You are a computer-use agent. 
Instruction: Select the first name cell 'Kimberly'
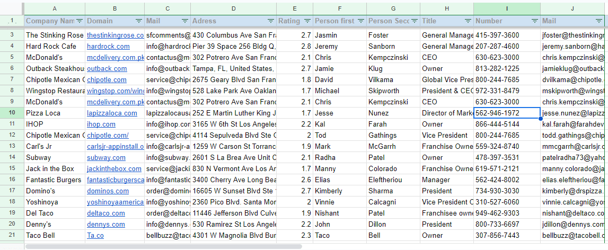coord(340,191)
